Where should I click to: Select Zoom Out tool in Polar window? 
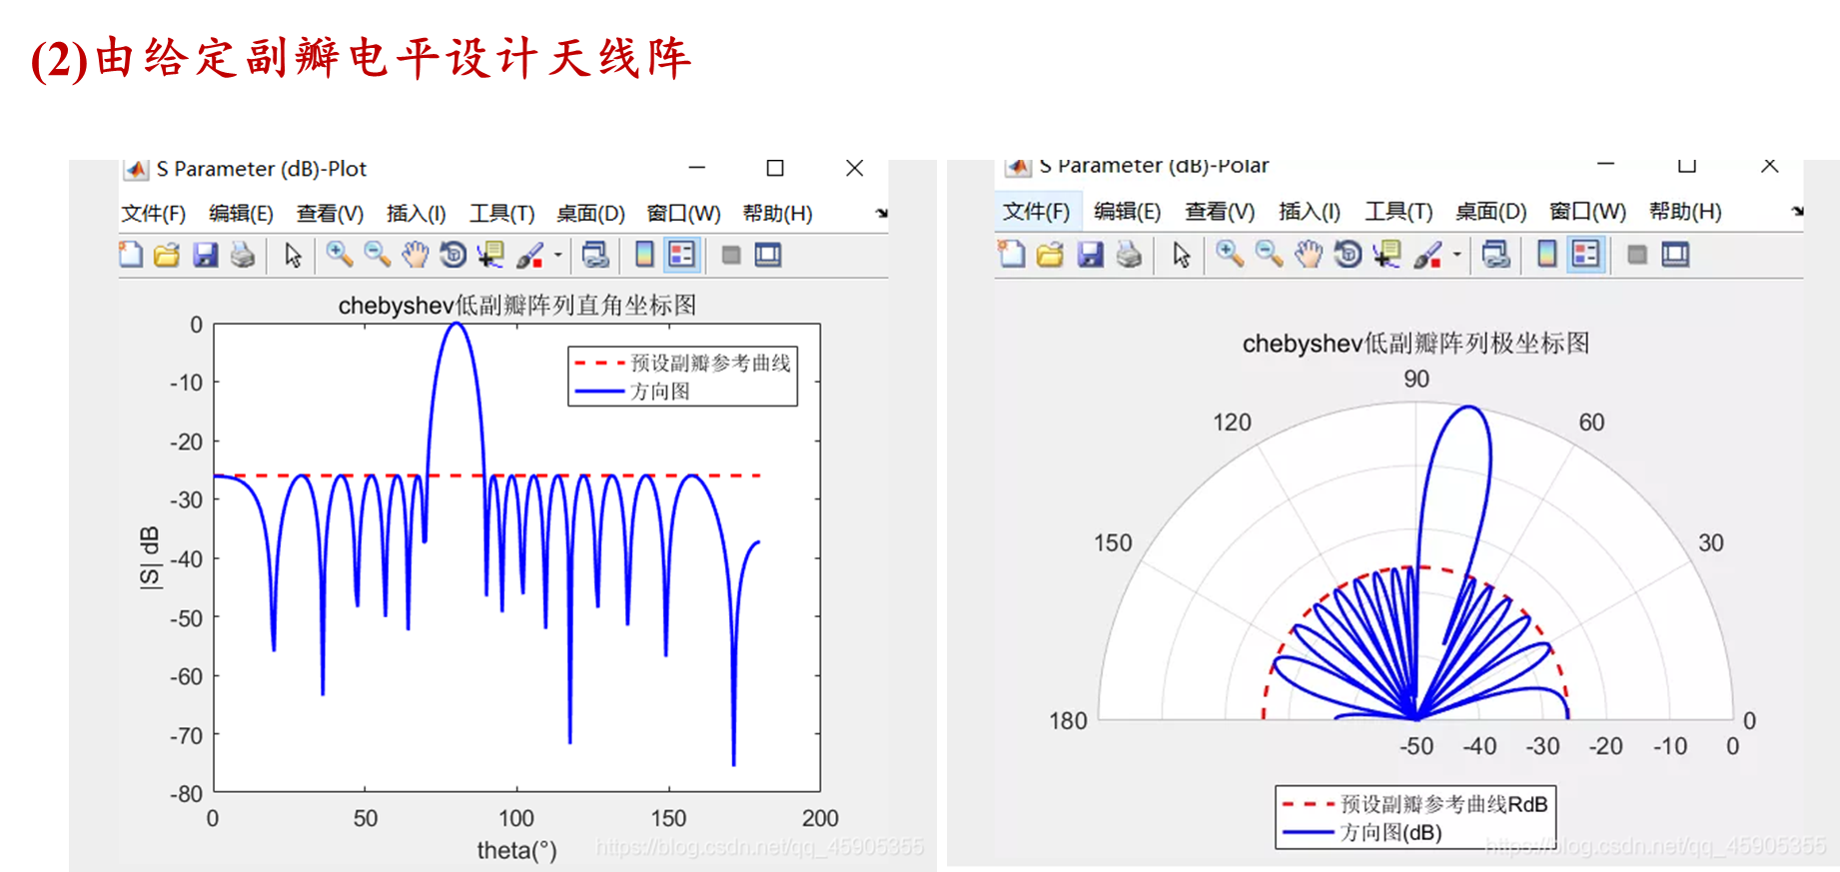point(1269,254)
